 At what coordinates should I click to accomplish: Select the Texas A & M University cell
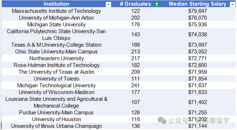57,45
